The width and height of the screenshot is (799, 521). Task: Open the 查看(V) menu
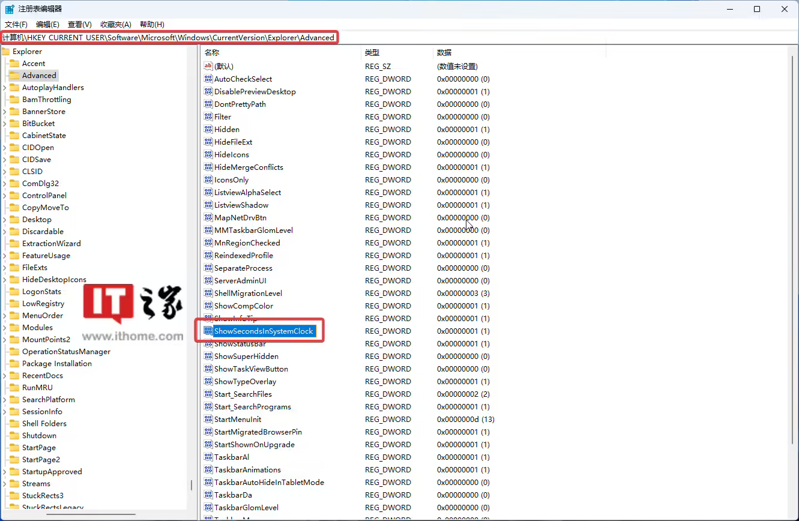pos(80,25)
